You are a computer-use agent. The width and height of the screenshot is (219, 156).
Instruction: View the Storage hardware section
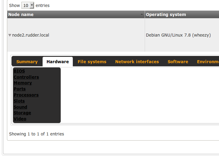(x=22, y=113)
